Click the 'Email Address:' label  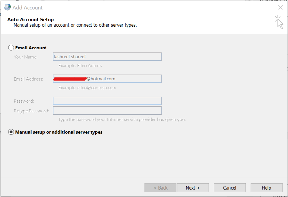tap(29, 79)
